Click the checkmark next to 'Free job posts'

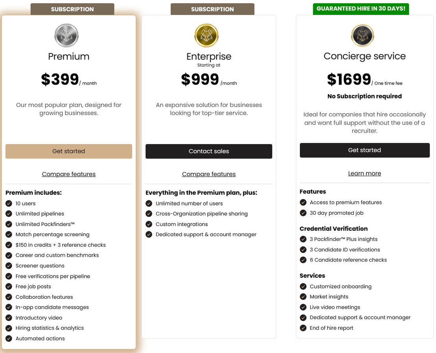click(x=9, y=286)
